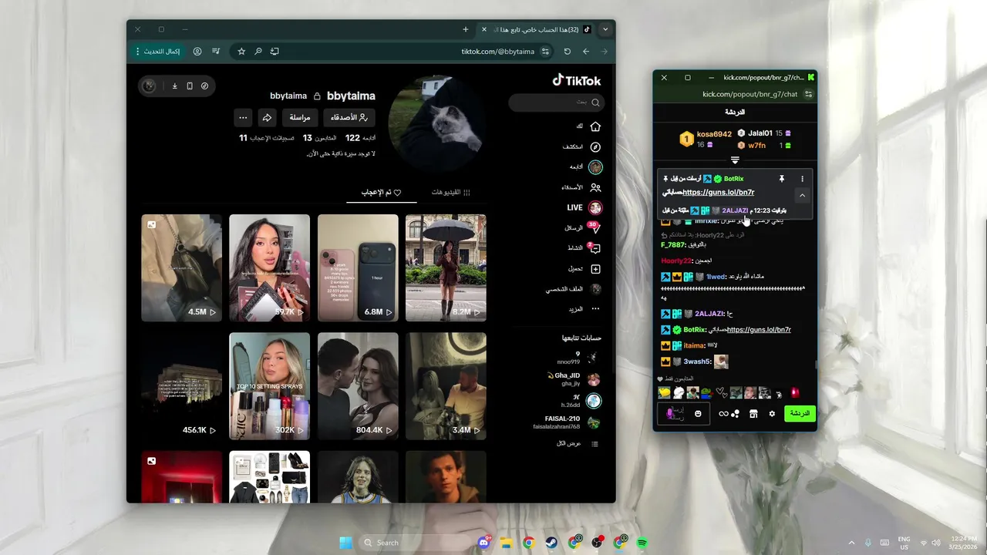Screen dimensions: 987x555
Task: Open guns.lol/bn7r link in pinned message
Action: [719, 193]
